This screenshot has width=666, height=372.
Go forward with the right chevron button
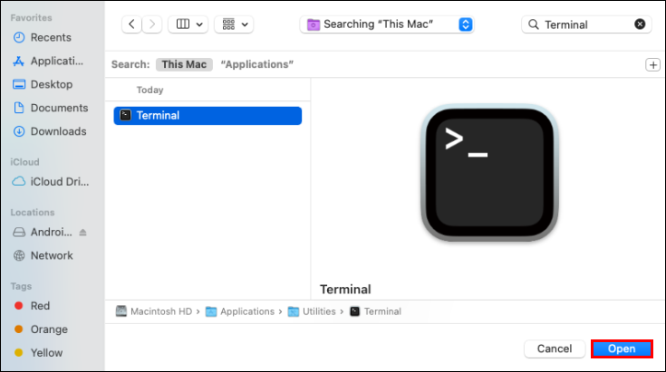coord(152,24)
